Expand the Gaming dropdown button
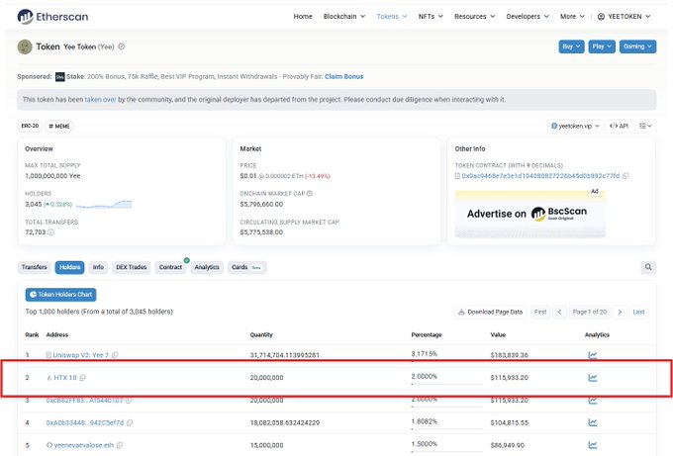Image resolution: width=673 pixels, height=456 pixels. pyautogui.click(x=636, y=46)
